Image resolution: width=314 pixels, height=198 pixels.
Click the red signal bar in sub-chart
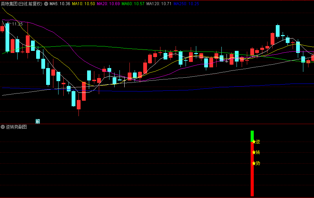pos(252,169)
